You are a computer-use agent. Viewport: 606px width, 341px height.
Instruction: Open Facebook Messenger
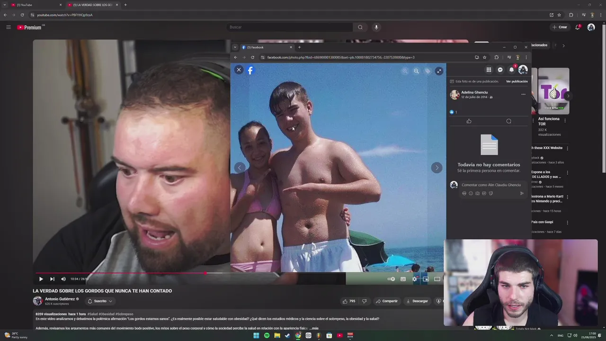click(500, 70)
